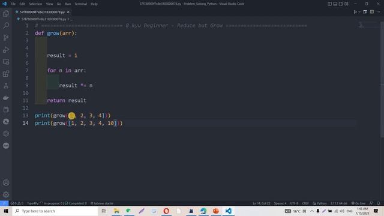Open the editor More Actions ellipsis

point(379,12)
